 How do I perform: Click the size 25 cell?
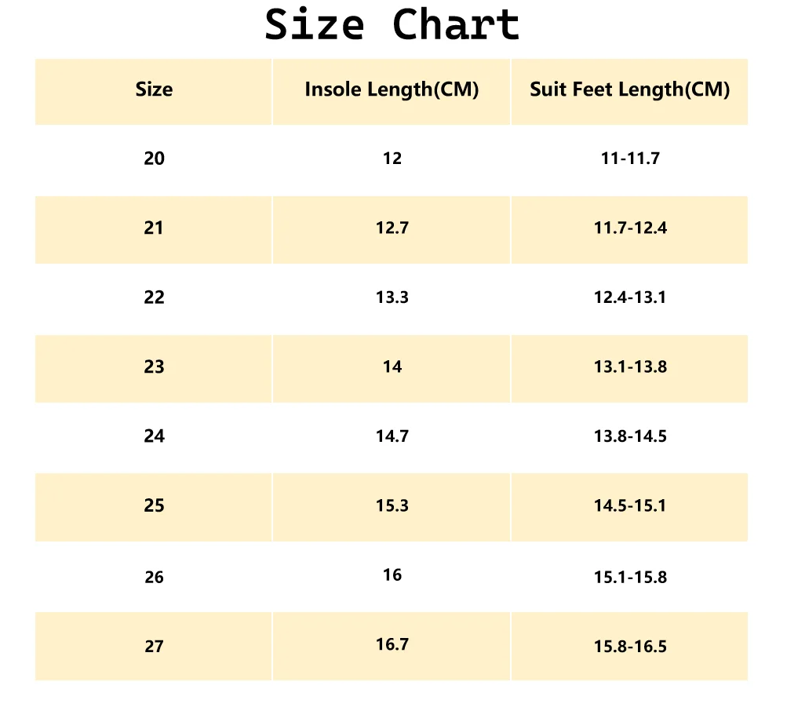tap(155, 505)
